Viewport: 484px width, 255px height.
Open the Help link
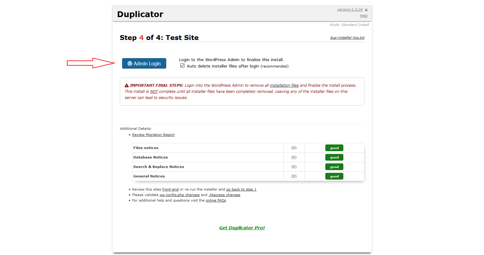tap(364, 16)
